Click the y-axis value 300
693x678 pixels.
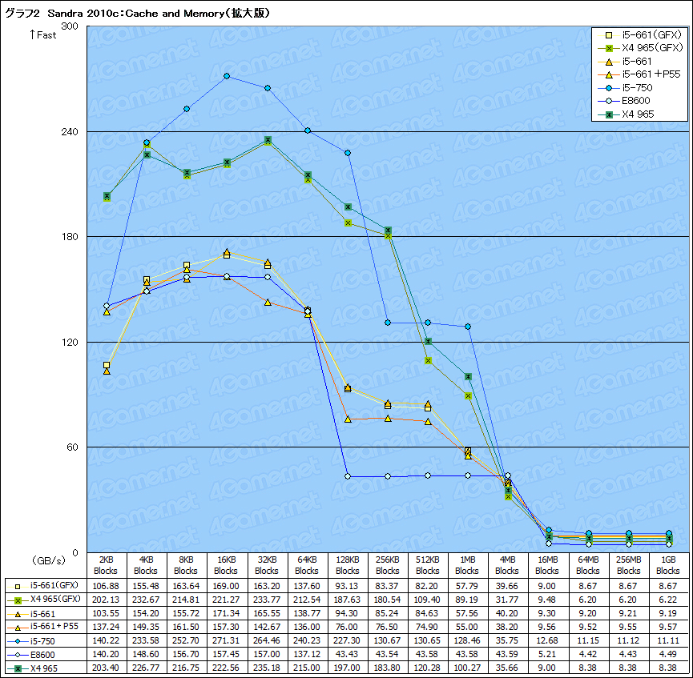coord(70,26)
